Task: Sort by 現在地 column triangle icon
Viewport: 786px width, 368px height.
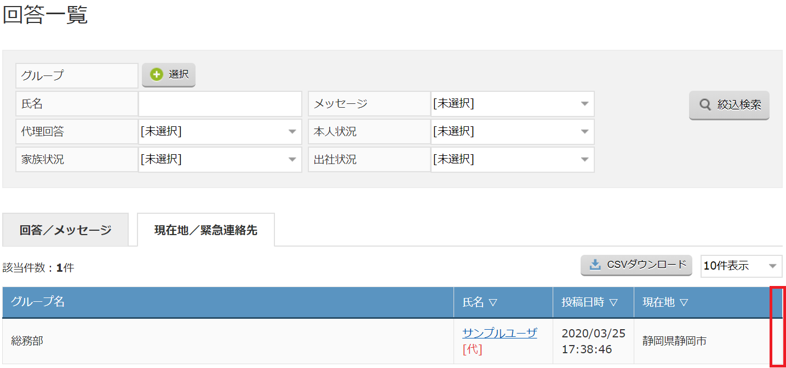Action: (x=683, y=302)
